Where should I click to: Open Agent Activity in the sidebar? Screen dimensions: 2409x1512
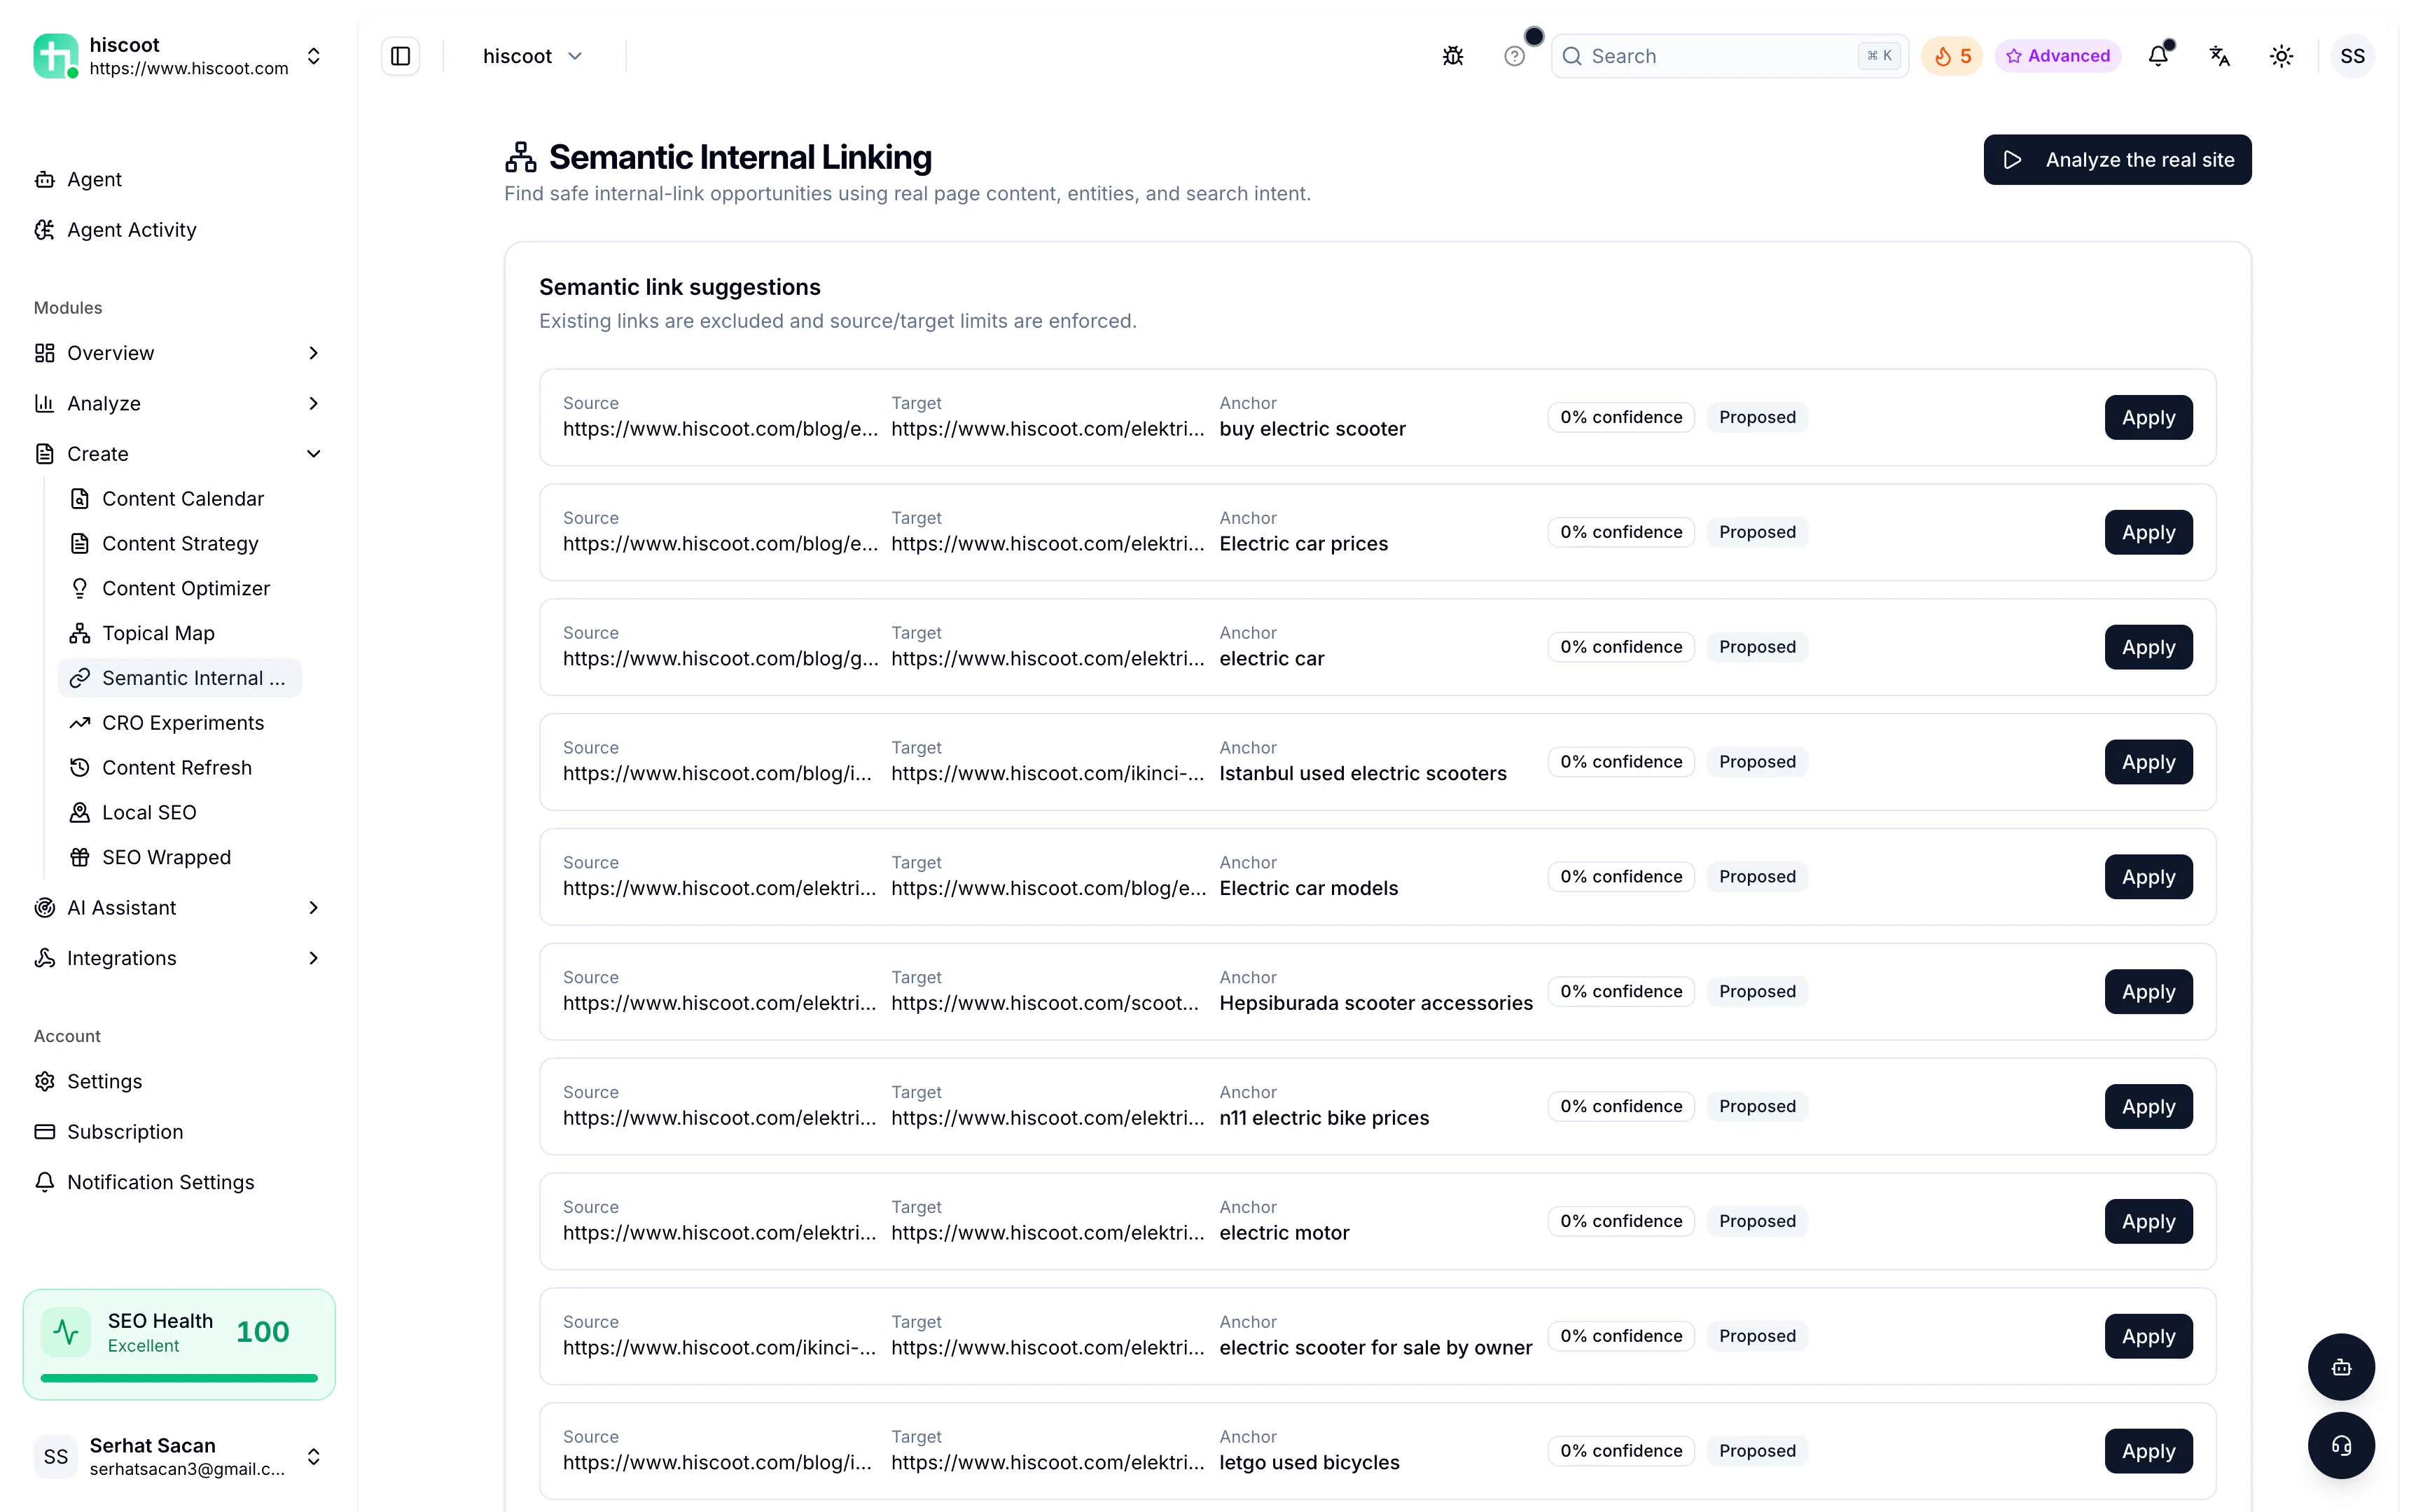[179, 230]
